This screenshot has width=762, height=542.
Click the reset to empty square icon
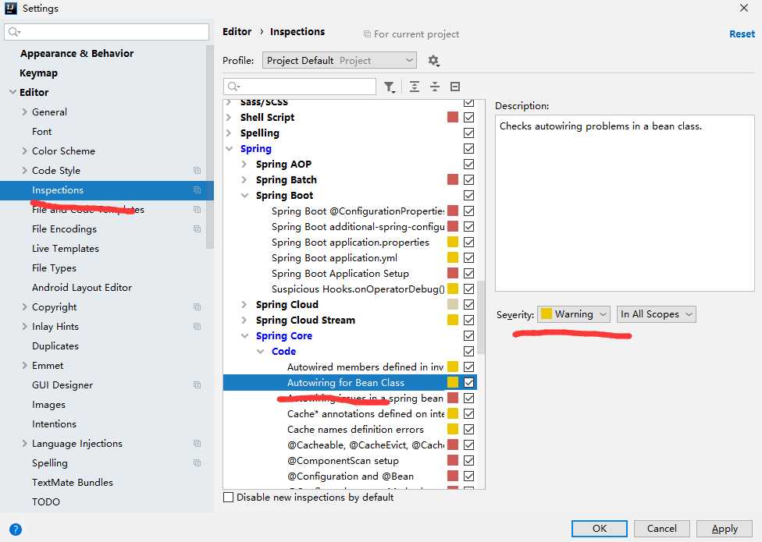point(455,87)
